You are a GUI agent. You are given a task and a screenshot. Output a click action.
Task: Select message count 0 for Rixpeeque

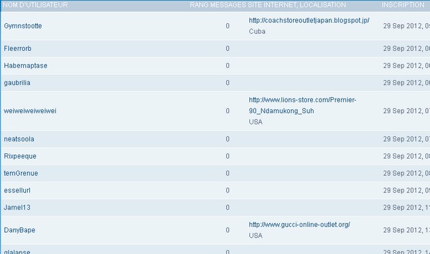coord(228,156)
